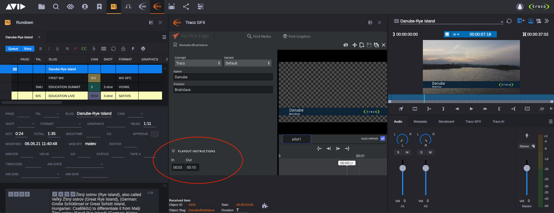This screenshot has width=554, height=213.
Task: Open the Rundown app icon in top bar
Action: click(114, 7)
